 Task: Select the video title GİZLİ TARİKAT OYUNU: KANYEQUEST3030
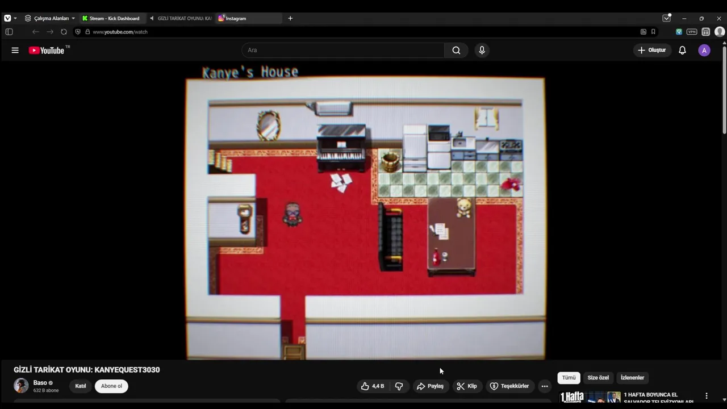coord(87,369)
